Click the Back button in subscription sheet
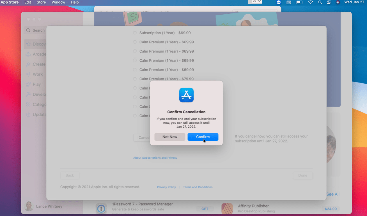This screenshot has height=216, width=367. coord(70,175)
